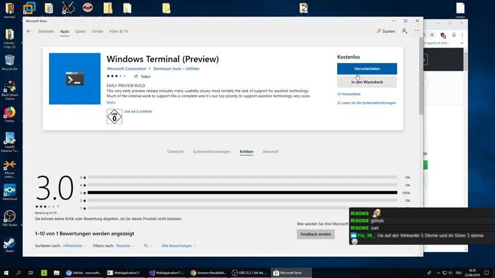Select the Kritiken section tab
The image size is (495, 278).
[246, 152]
